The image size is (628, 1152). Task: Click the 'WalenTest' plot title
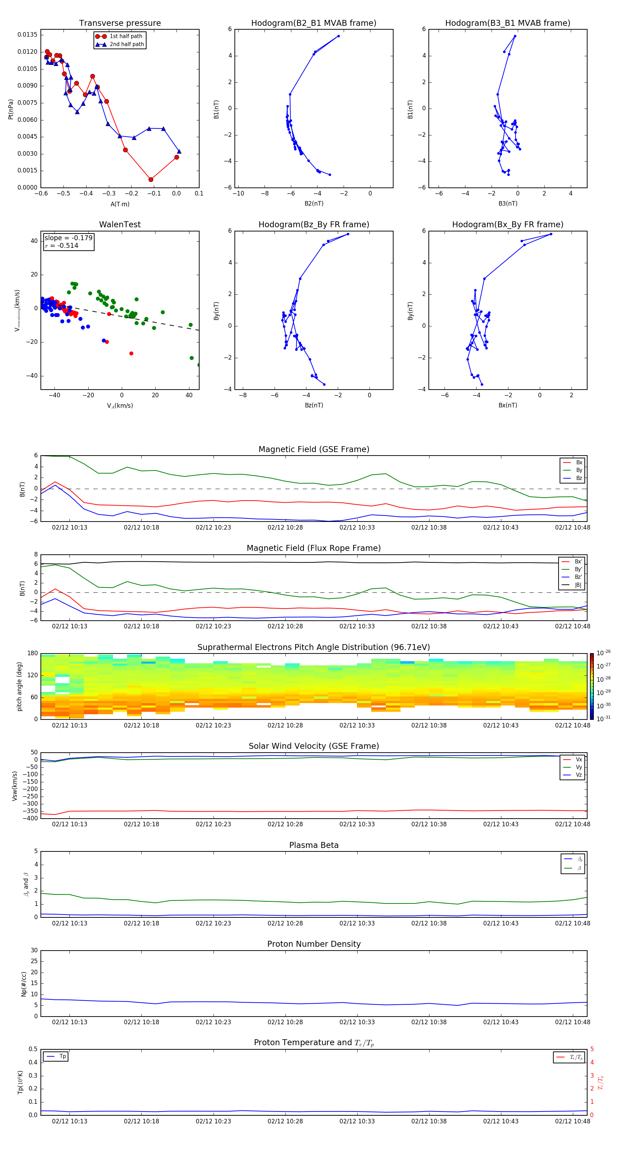(x=120, y=224)
